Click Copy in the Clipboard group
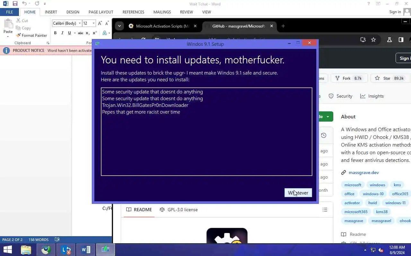 coord(23,28)
